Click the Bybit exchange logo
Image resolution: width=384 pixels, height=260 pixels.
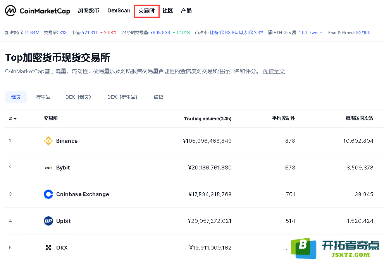(48, 168)
